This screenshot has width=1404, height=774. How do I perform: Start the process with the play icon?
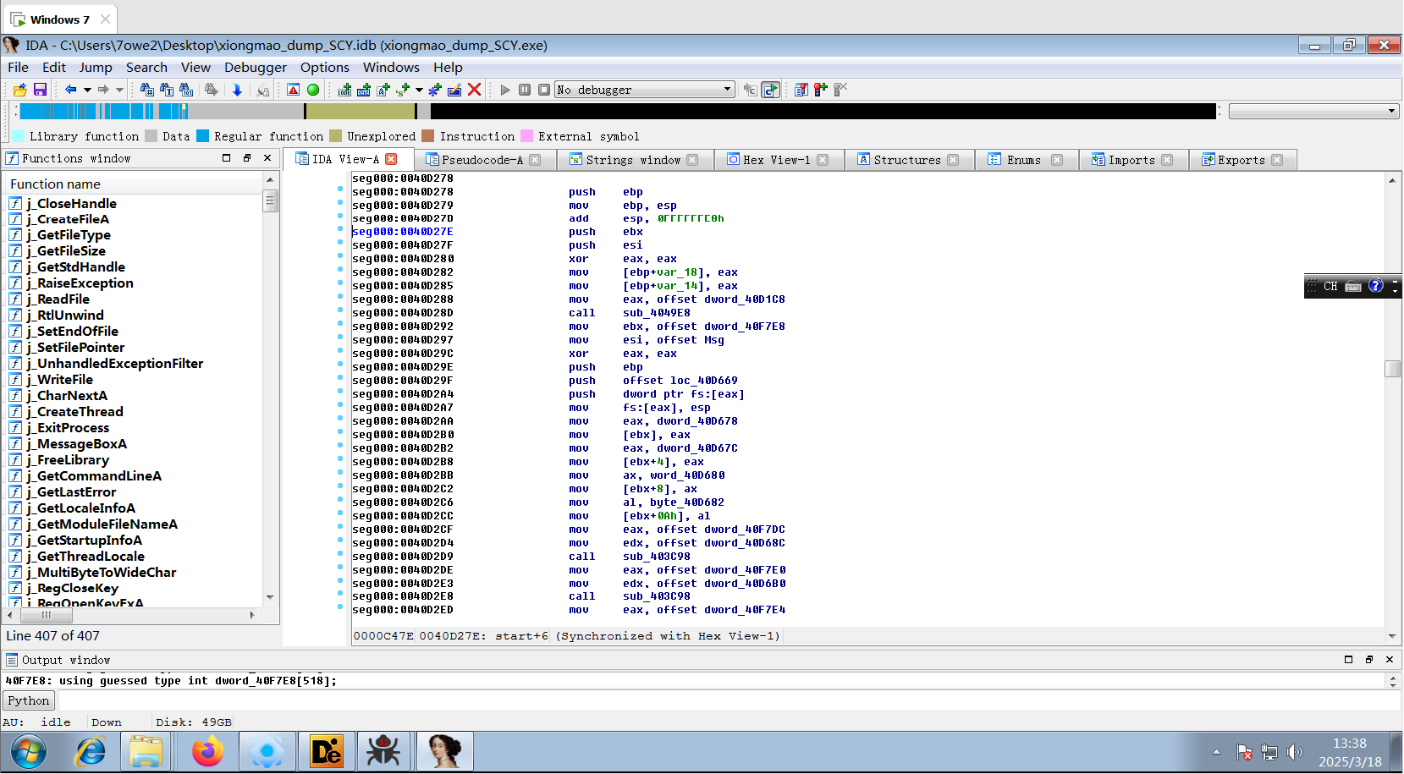(x=505, y=90)
